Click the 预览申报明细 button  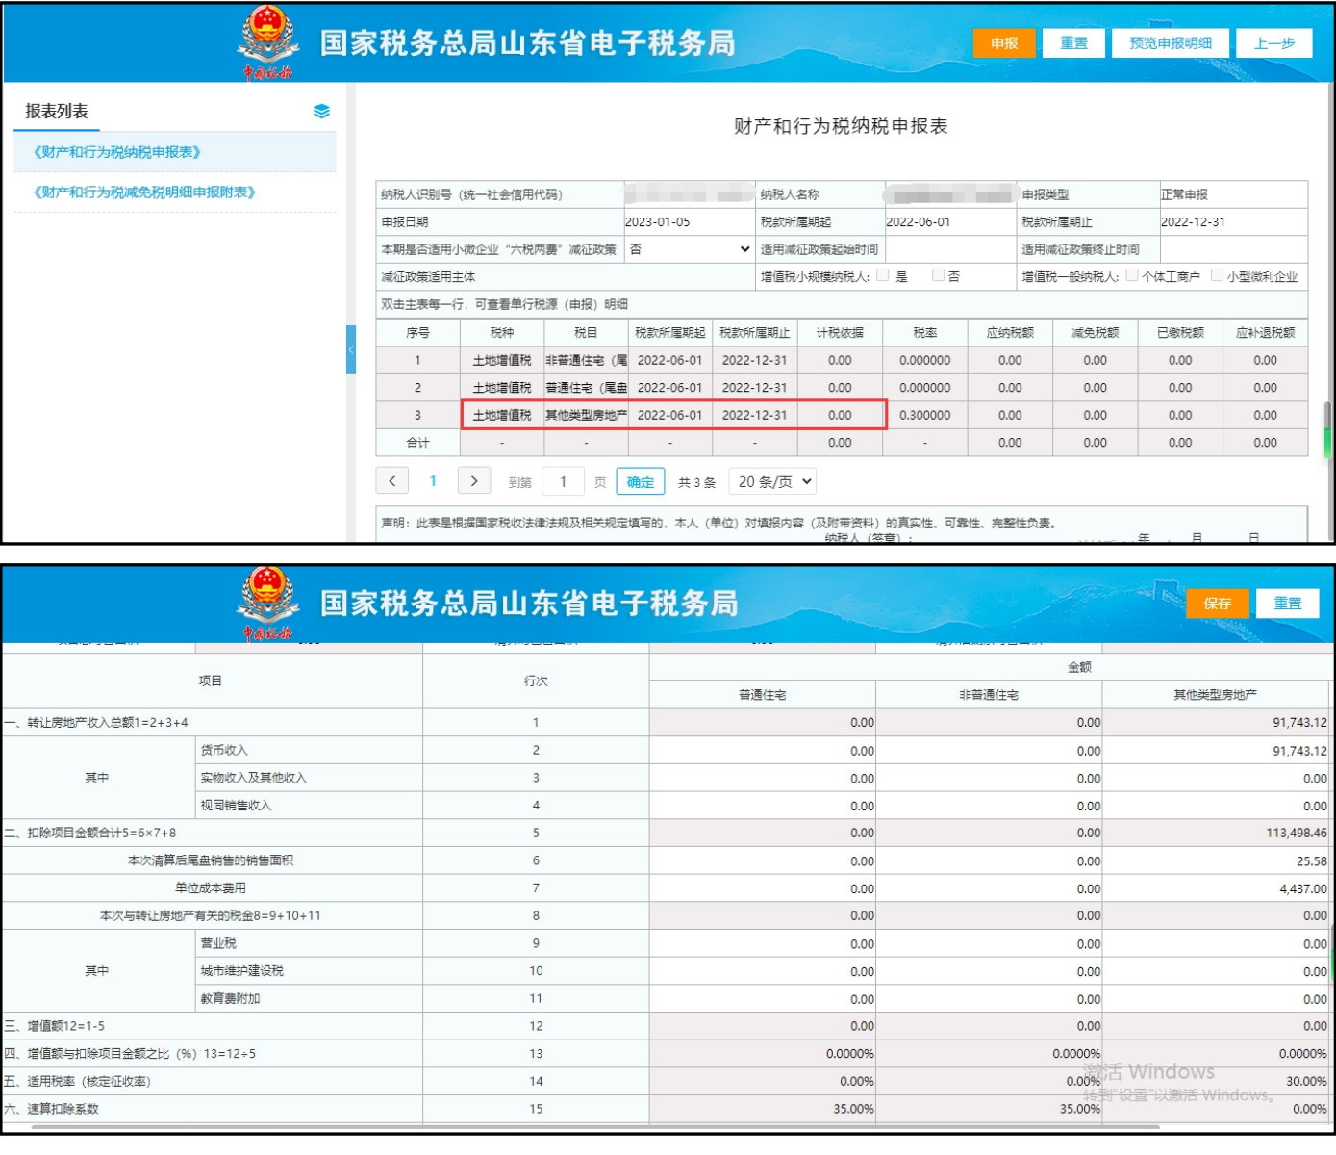coord(1171,43)
